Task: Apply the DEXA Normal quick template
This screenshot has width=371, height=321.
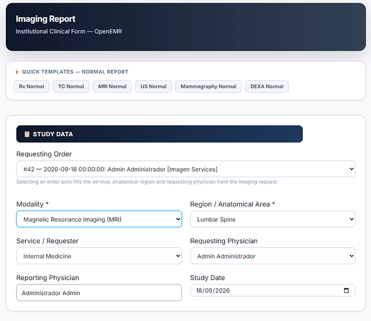Action: point(267,87)
